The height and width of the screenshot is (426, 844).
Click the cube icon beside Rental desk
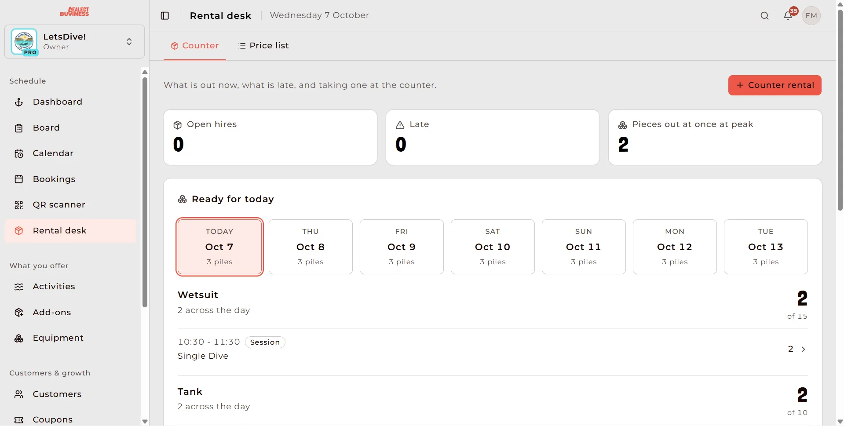point(19,231)
